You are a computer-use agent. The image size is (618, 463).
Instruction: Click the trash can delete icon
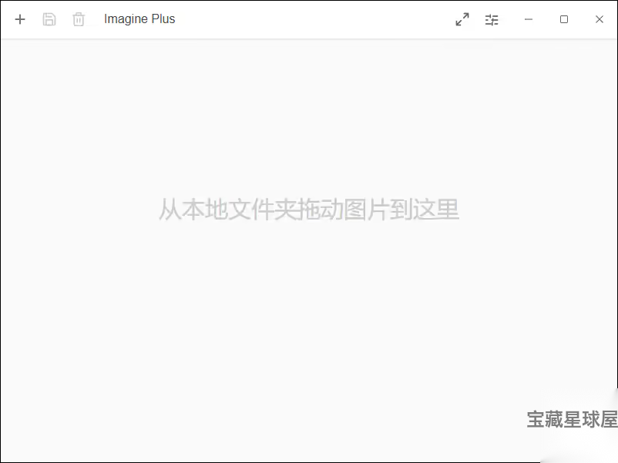[79, 19]
